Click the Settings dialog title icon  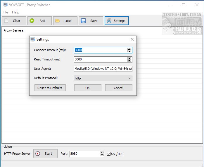[x=33, y=39]
